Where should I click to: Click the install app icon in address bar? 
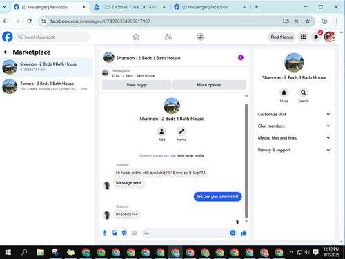click(286, 21)
